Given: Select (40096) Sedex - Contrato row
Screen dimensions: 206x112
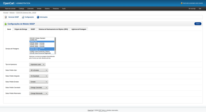Looking at the screenshot, I should [x=42, y=45].
